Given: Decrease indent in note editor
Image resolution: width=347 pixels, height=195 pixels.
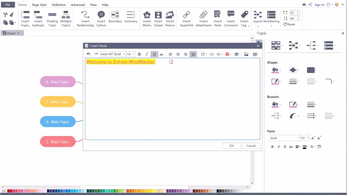Looking at the screenshot, I should point(212,54).
